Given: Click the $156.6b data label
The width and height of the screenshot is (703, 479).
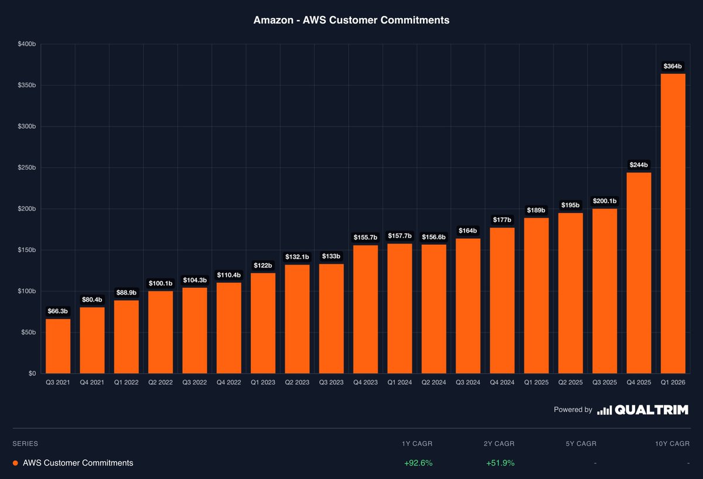Looking at the screenshot, I should [x=434, y=237].
